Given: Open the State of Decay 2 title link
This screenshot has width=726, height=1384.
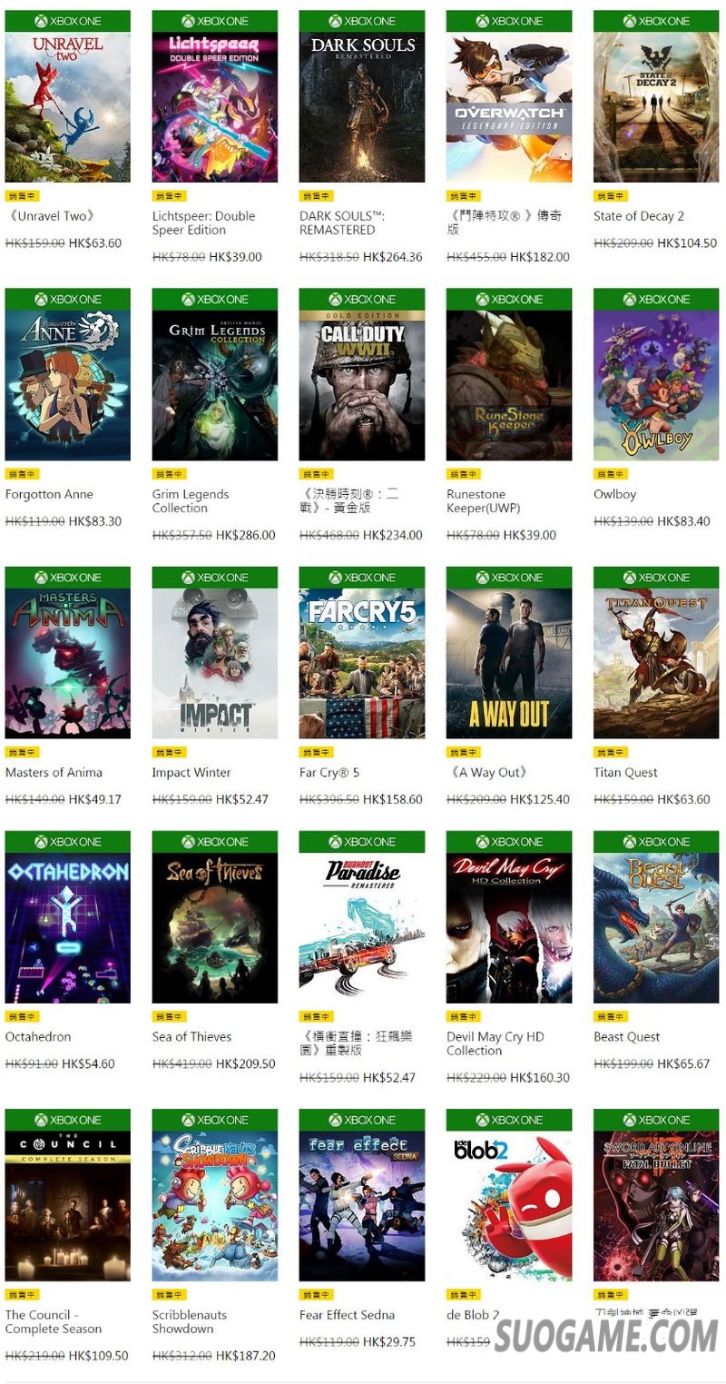Looking at the screenshot, I should tap(639, 216).
